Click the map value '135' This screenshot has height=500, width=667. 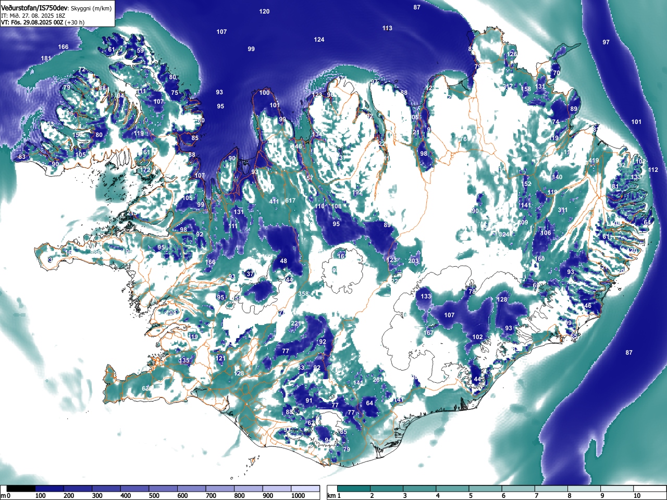(184, 360)
